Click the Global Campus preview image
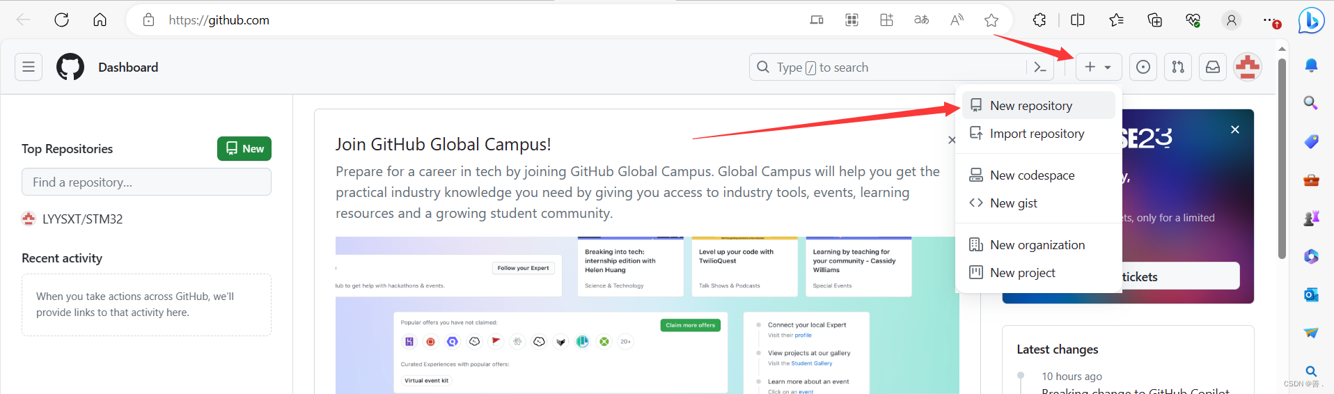This screenshot has height=394, width=1334. (647, 315)
